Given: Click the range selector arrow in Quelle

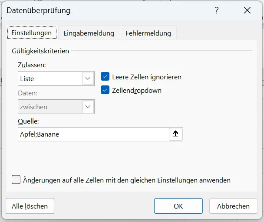Looking at the screenshot, I should click(x=176, y=134).
